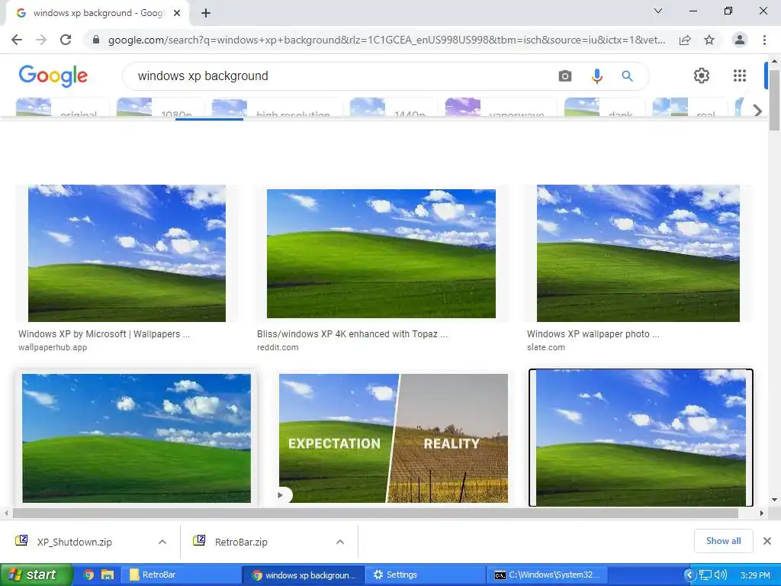Image resolution: width=781 pixels, height=586 pixels.
Task: Start voice search with microphone icon
Action: (x=596, y=76)
